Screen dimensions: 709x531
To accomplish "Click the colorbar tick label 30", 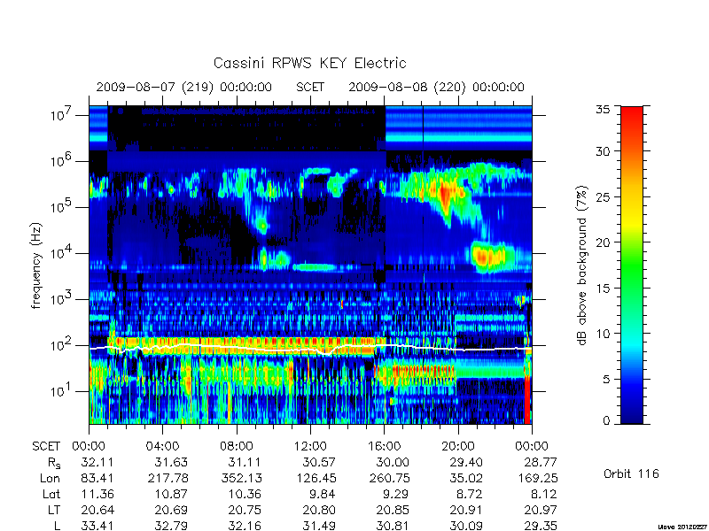I will tap(603, 151).
